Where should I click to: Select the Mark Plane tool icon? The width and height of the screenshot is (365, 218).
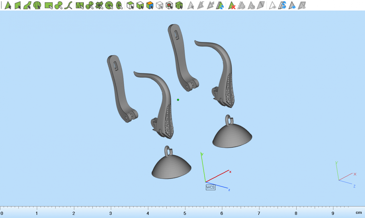[x=18, y=5]
